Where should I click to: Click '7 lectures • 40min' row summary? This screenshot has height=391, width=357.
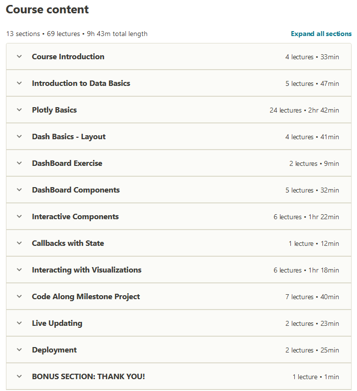click(312, 297)
